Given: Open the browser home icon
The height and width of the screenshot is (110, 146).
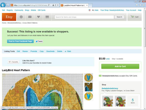Looking at the screenshot, I should coord(137,5).
